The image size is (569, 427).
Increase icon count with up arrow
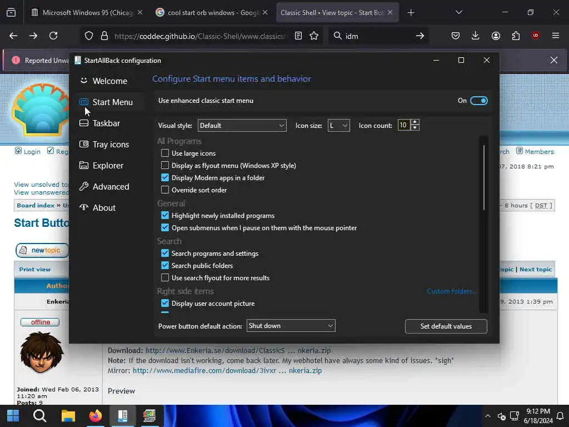point(415,122)
